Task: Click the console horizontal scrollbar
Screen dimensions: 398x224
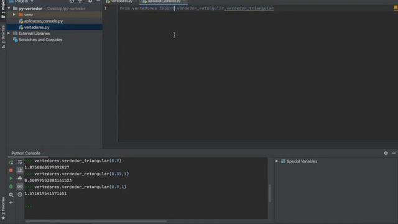Action: [96, 222]
